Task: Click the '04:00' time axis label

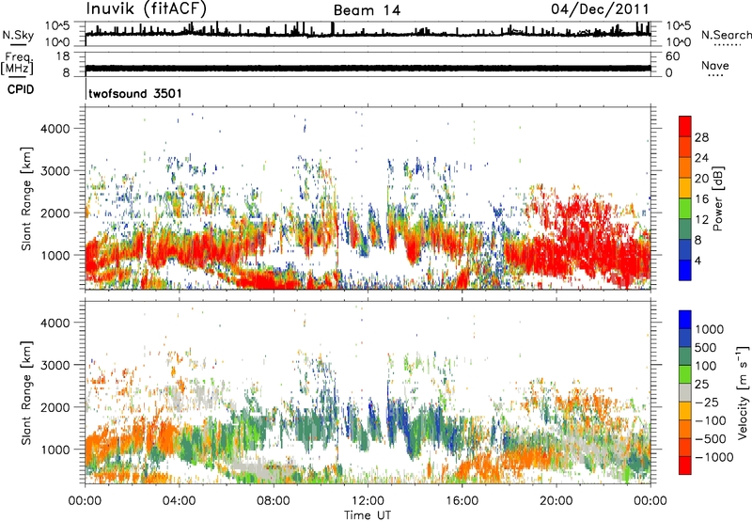Action: [x=179, y=501]
